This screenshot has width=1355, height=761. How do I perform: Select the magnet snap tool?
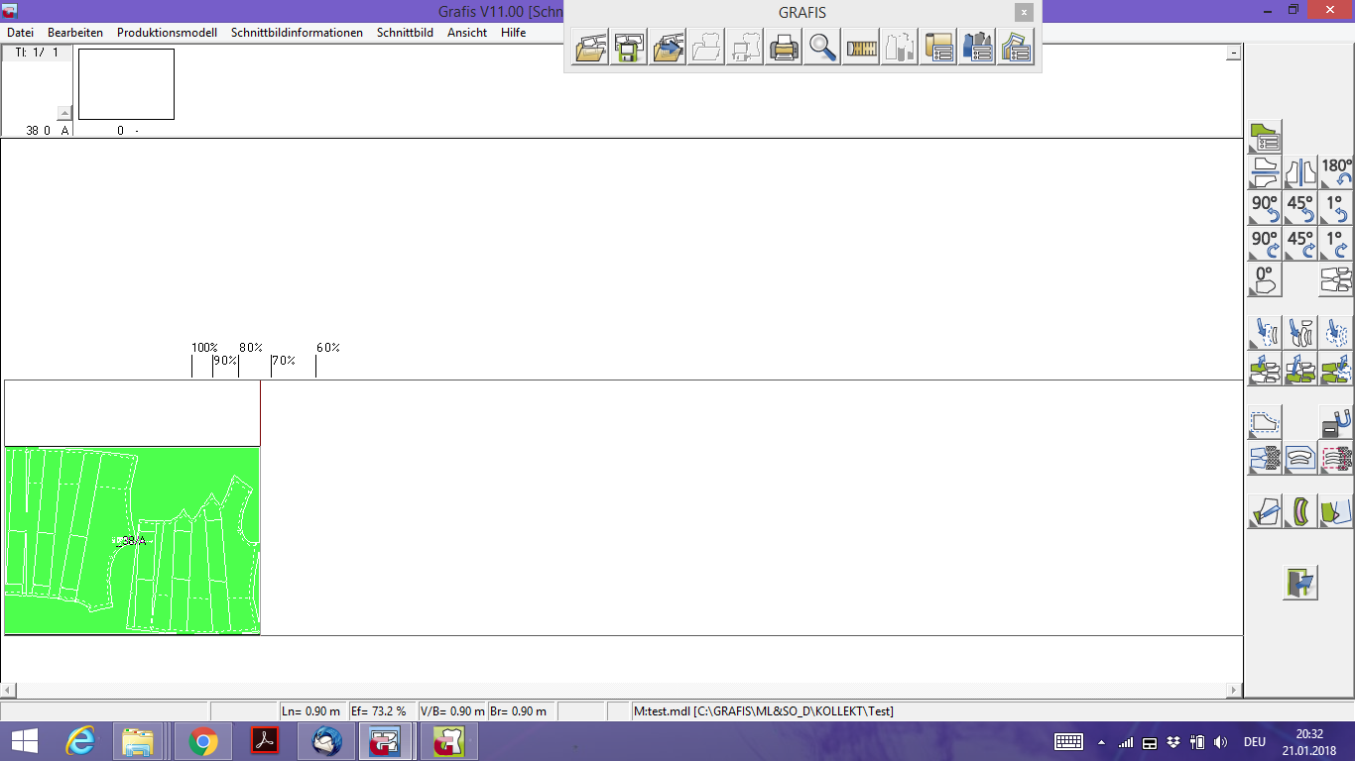tap(1336, 422)
